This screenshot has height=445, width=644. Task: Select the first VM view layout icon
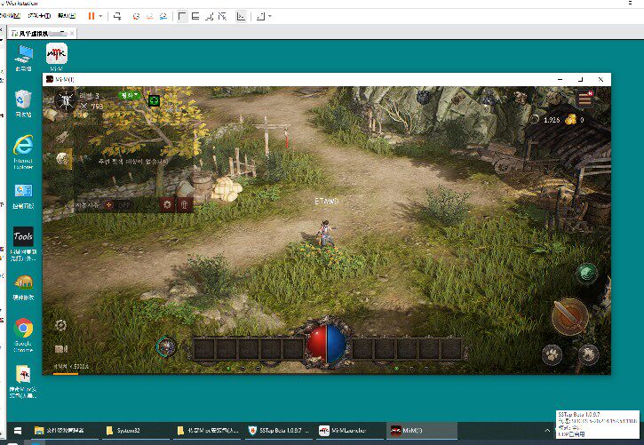point(182,16)
